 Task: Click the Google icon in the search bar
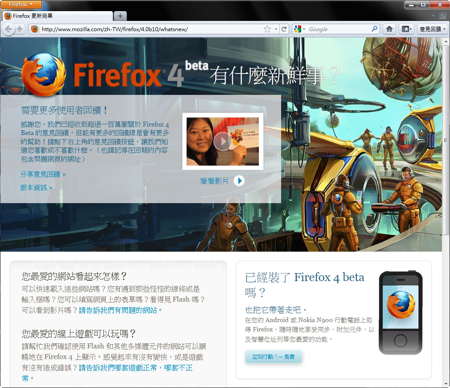298,29
